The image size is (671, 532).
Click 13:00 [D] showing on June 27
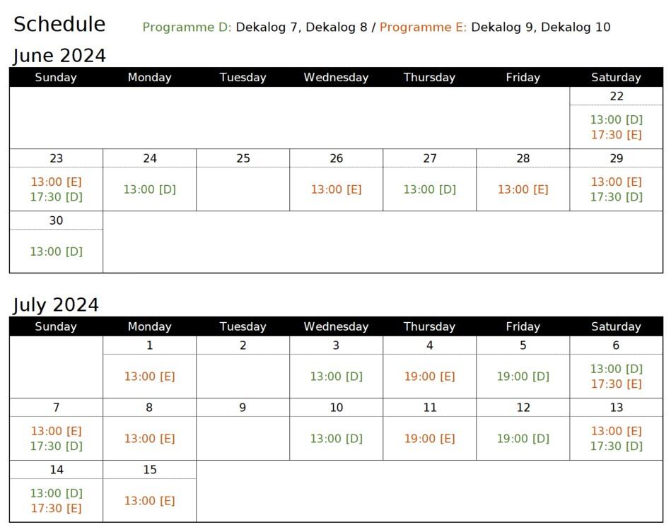tap(429, 189)
